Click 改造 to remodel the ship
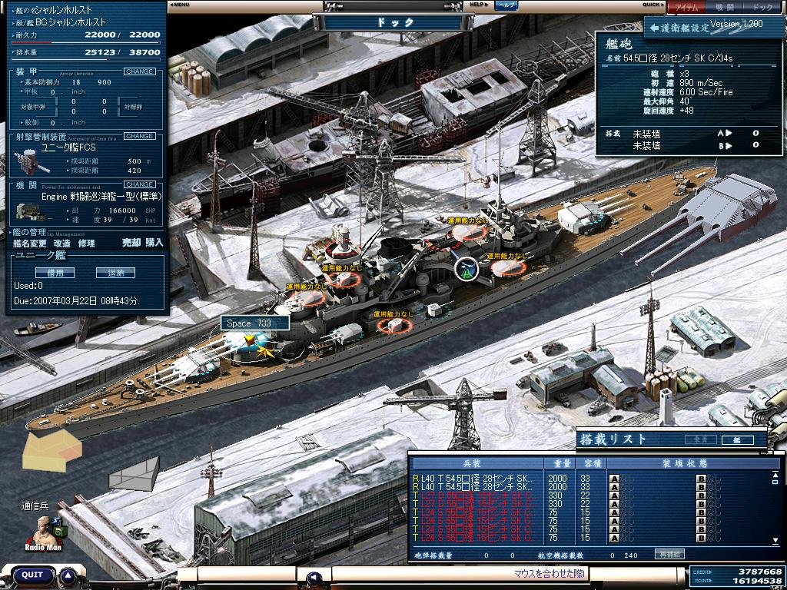Image resolution: width=787 pixels, height=590 pixels. [x=62, y=244]
